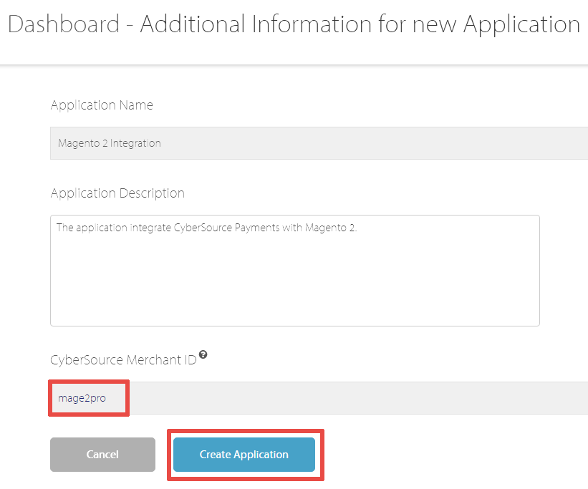
Task: Click the Dashboard page title heading
Action: pos(294,24)
